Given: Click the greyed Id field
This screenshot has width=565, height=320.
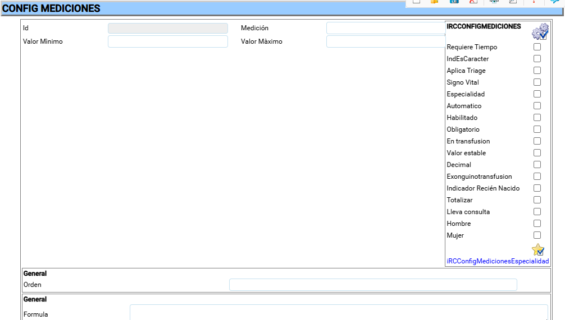Looking at the screenshot, I should tap(168, 28).
